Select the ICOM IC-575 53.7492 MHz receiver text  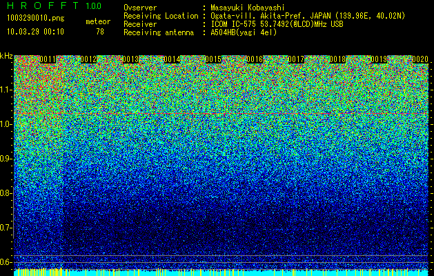(x=277, y=24)
